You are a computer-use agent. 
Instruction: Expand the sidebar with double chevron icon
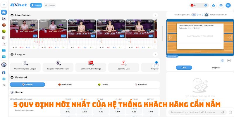[x=4, y=5]
